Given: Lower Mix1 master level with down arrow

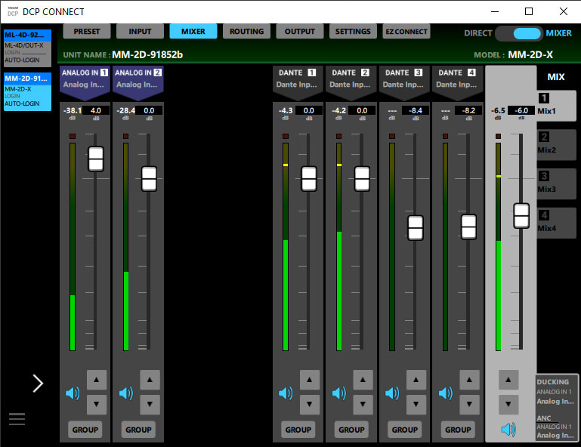Looking at the screenshot, I should [508, 405].
